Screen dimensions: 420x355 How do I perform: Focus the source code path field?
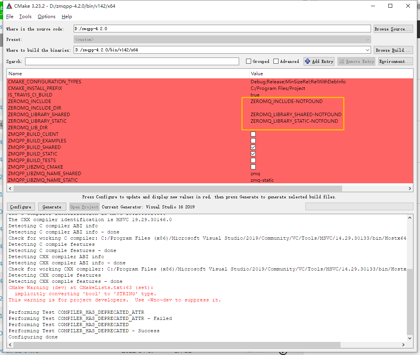(222, 29)
